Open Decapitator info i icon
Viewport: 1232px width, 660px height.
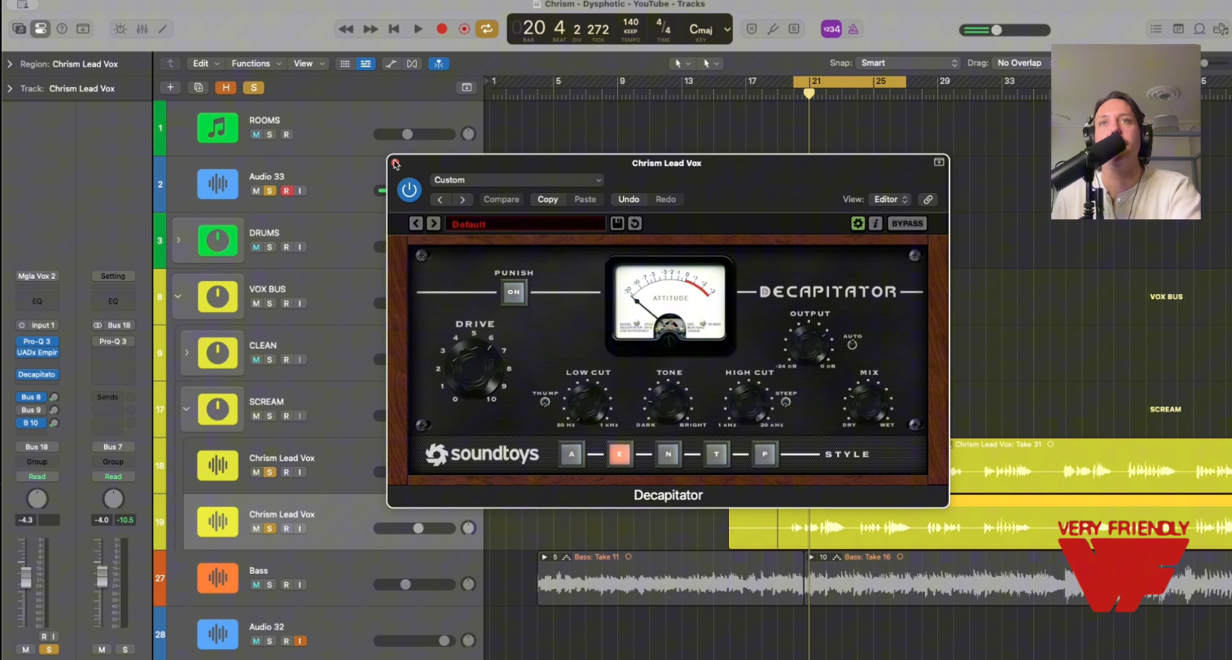pos(875,223)
